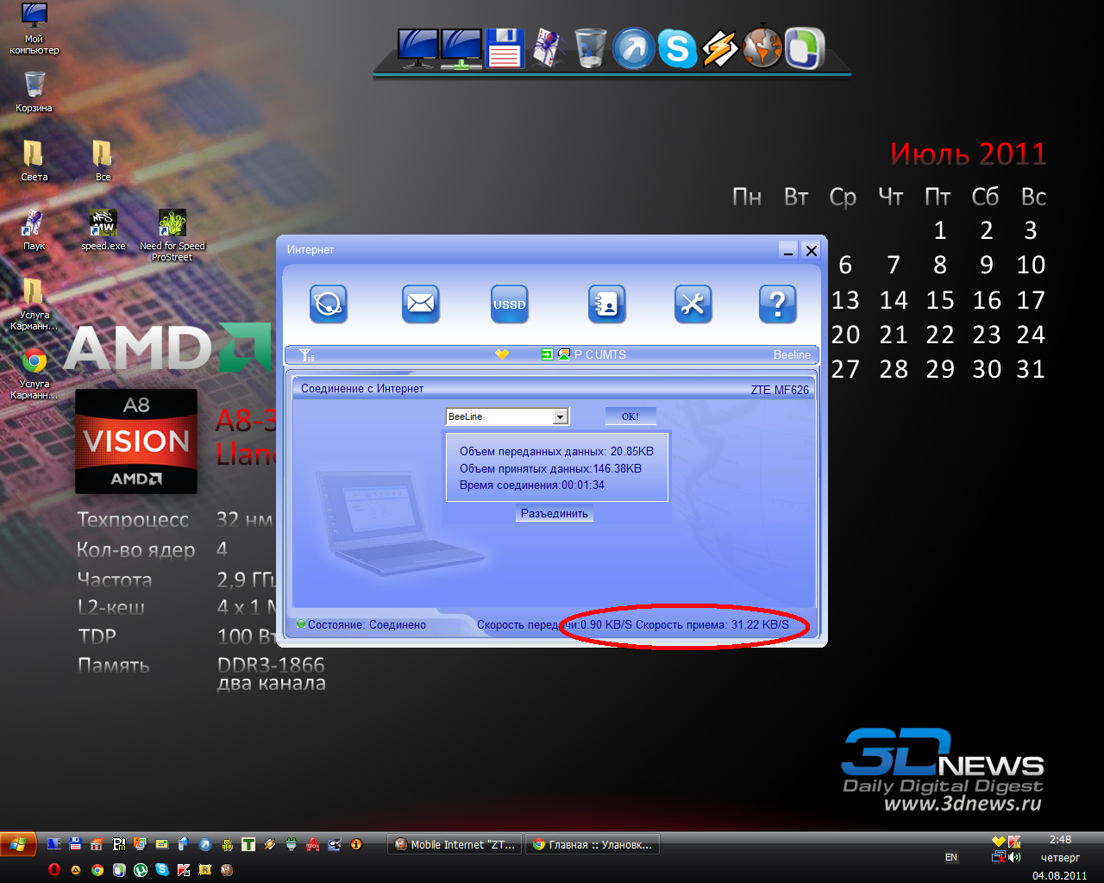
Task: Expand the BeeLine profile dropdown
Action: (561, 416)
